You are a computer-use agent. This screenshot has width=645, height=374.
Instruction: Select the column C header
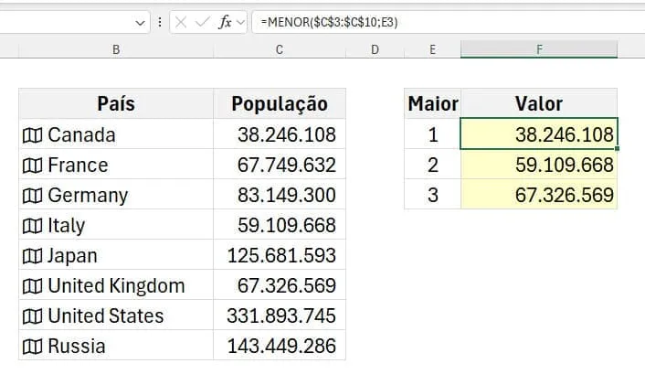pos(280,49)
